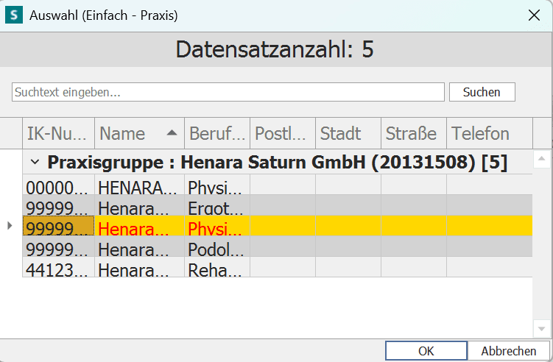Click the current row indicator arrow
Image resolution: width=553 pixels, height=362 pixels.
click(10, 226)
